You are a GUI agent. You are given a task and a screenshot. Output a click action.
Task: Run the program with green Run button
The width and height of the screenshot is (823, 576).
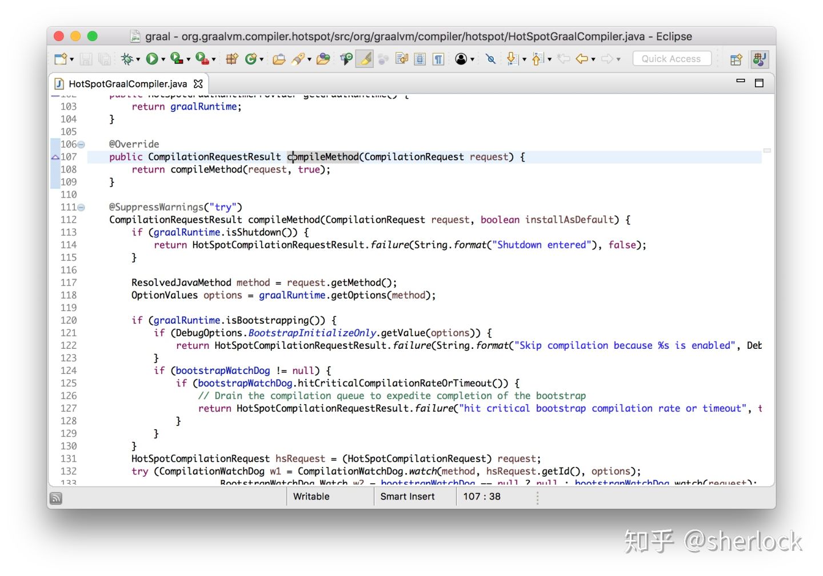(x=151, y=58)
